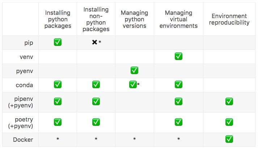Click conda's installing python packages checkmark

coord(58,85)
